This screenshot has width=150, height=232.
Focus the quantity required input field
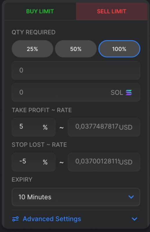tap(76, 70)
